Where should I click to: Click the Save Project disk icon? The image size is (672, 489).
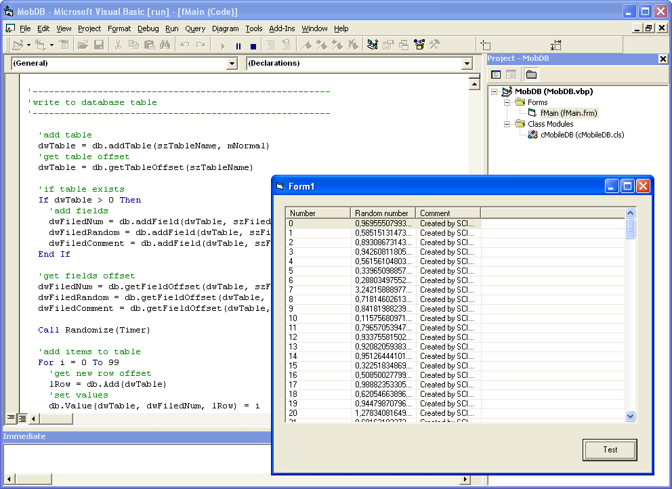[x=99, y=45]
